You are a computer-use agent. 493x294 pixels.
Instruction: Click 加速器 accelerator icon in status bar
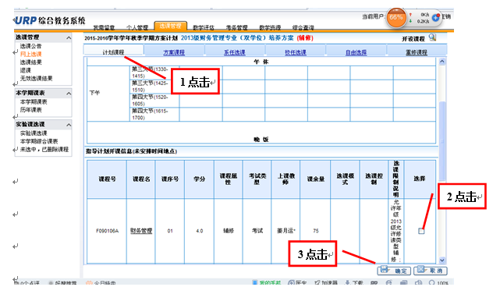(326, 283)
